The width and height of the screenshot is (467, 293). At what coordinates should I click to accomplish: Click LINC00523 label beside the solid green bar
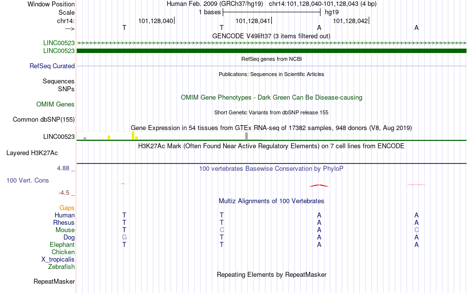pyautogui.click(x=58, y=51)
